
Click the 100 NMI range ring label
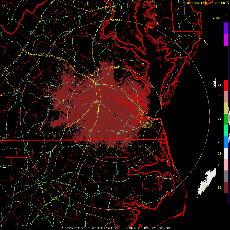(x=115, y=20)
